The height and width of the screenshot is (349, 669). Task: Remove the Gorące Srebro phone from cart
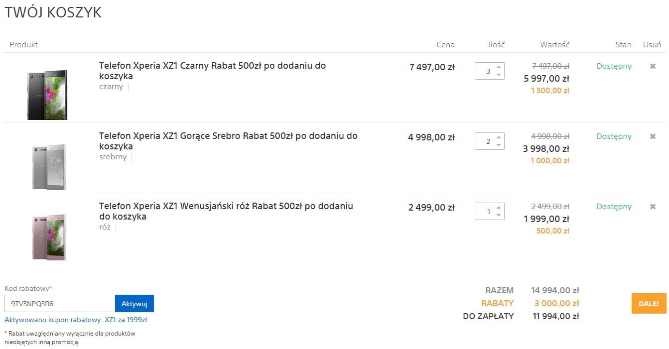(653, 136)
